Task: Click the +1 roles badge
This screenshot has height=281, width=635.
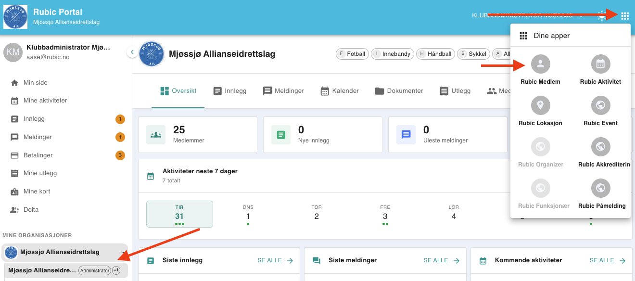Action: [x=116, y=270]
